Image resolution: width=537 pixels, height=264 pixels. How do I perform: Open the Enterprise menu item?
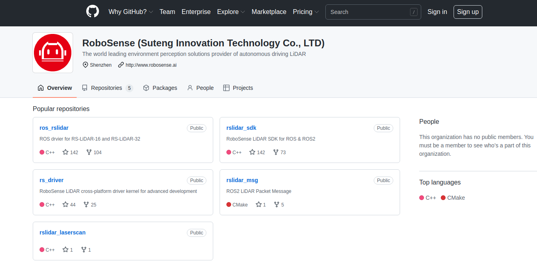[x=196, y=12]
